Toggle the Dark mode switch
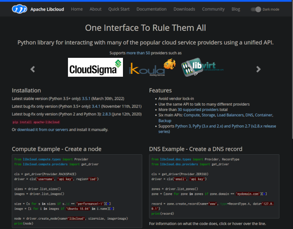This screenshot has width=293, height=229. (x=256, y=9)
